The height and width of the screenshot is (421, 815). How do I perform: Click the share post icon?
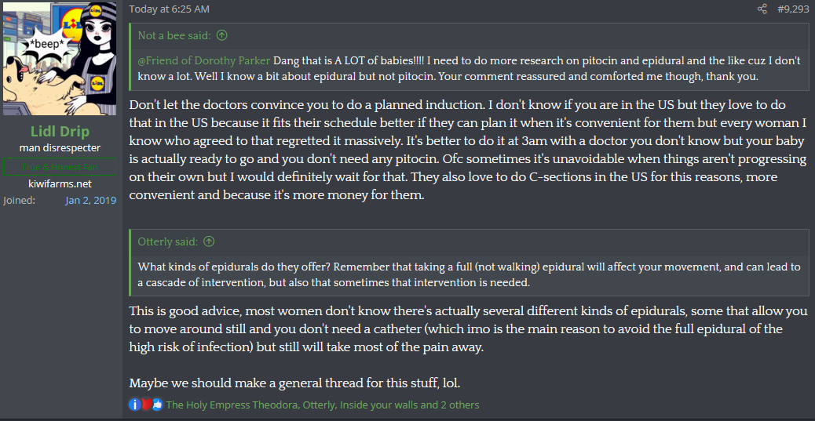pos(762,9)
